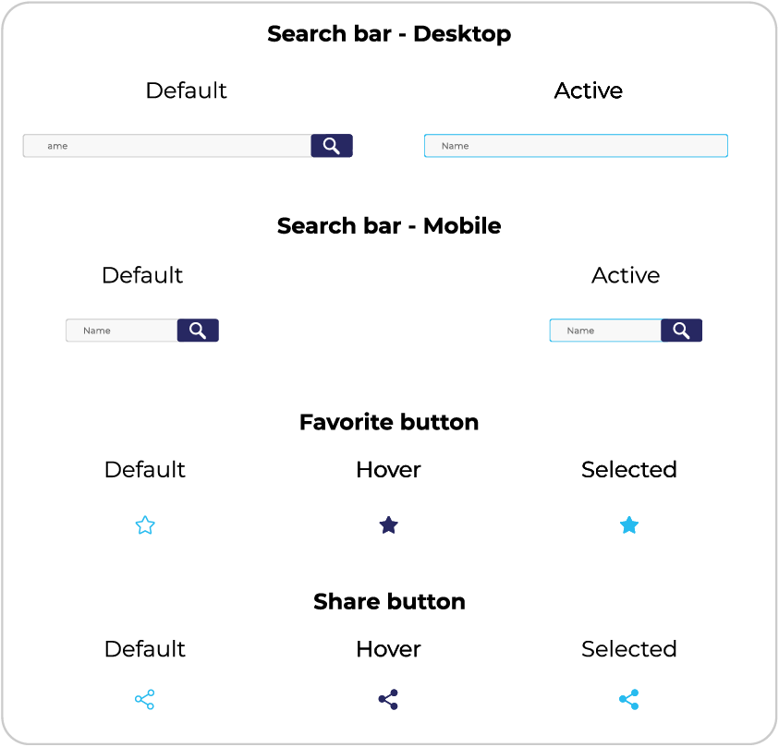This screenshot has width=779, height=747.
Task: Click the magnifier button on desktop default search bar
Action: [332, 146]
